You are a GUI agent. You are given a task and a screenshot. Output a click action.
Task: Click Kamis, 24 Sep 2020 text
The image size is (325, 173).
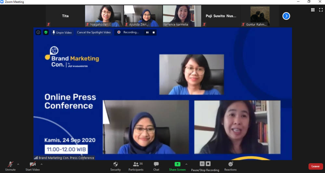(x=70, y=140)
